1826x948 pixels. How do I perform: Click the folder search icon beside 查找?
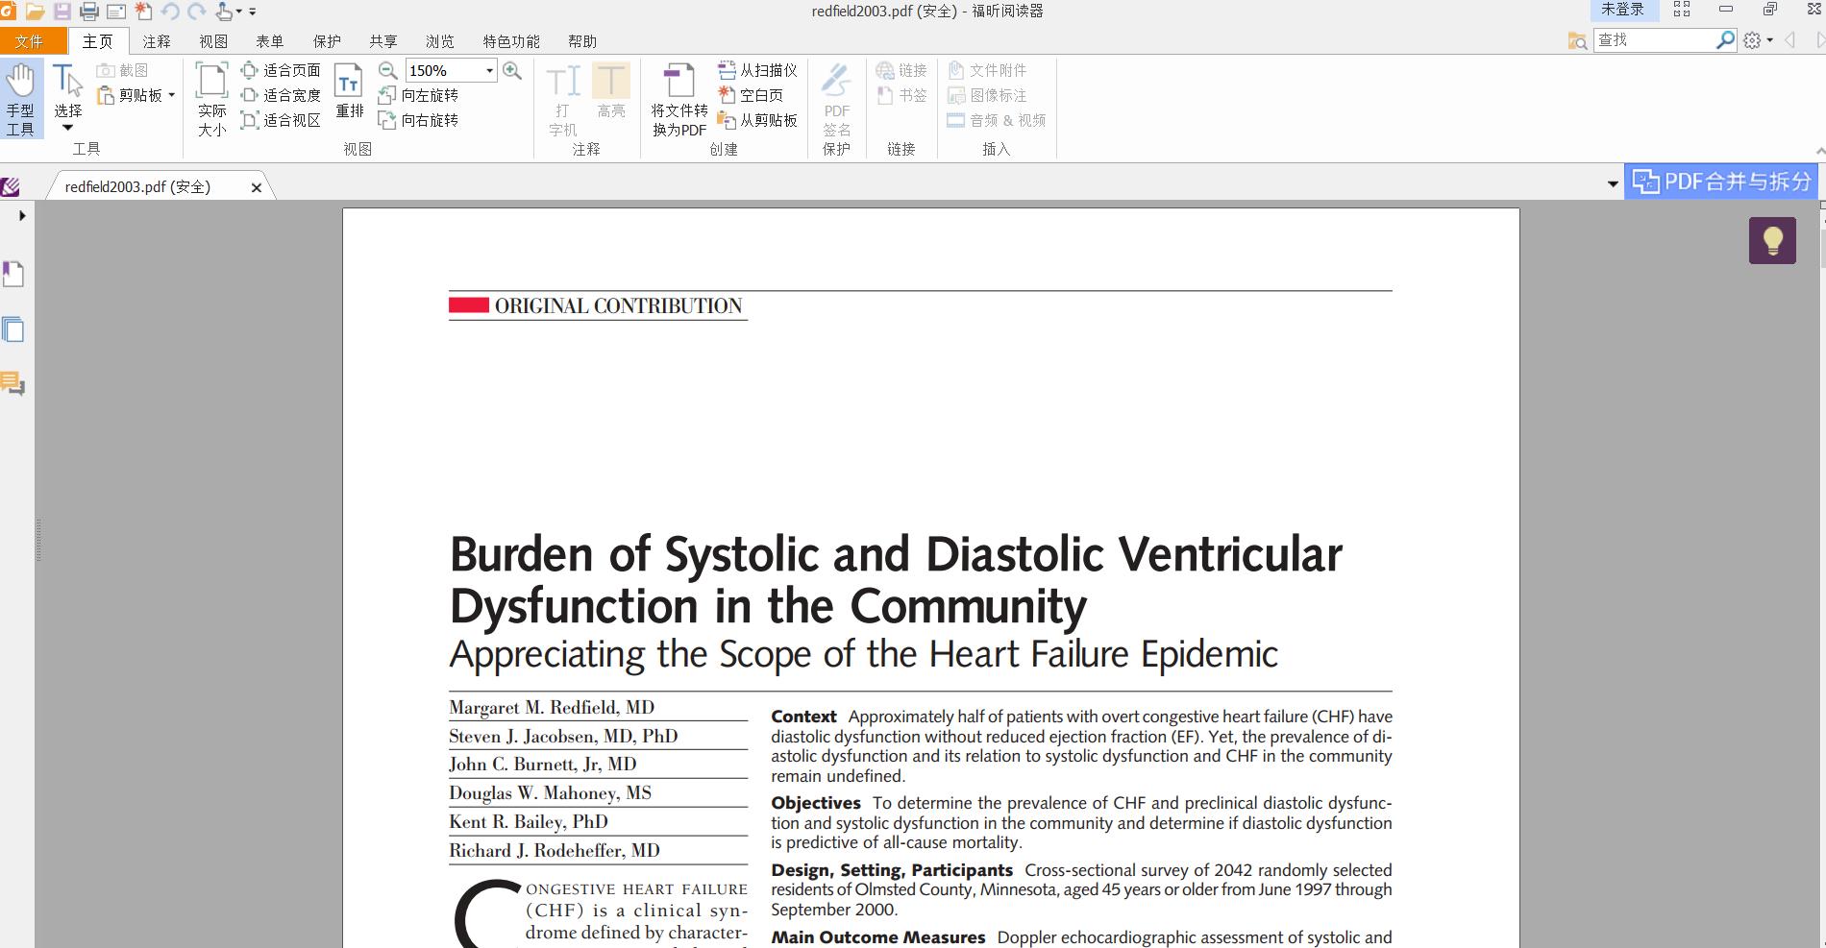1577,40
